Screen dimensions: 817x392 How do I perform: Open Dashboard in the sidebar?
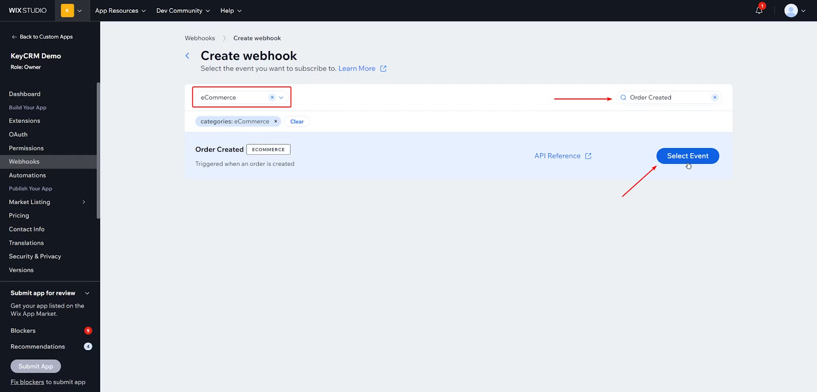pos(25,94)
